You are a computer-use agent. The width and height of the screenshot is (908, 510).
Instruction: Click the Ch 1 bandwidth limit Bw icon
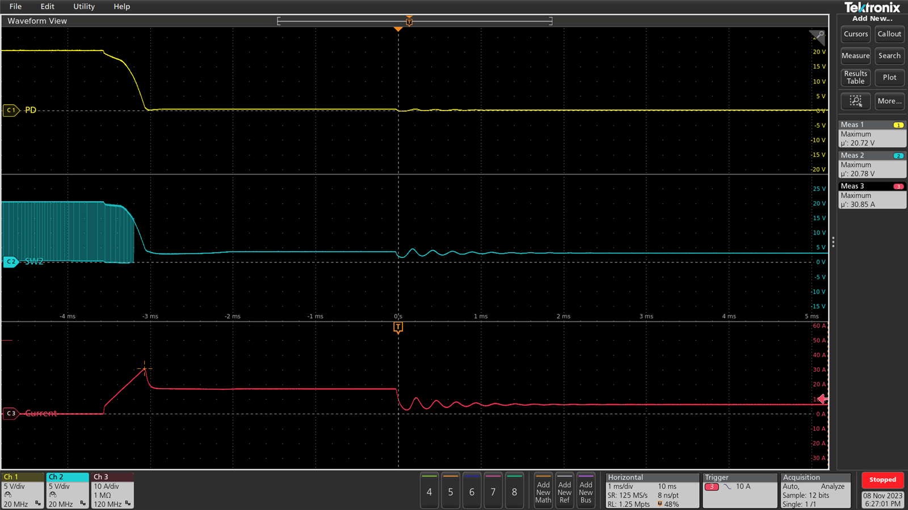(38, 503)
